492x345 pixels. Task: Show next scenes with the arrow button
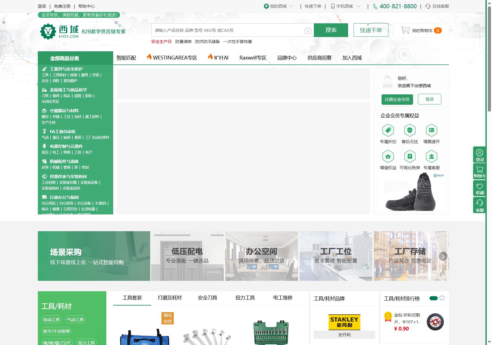coord(443,256)
